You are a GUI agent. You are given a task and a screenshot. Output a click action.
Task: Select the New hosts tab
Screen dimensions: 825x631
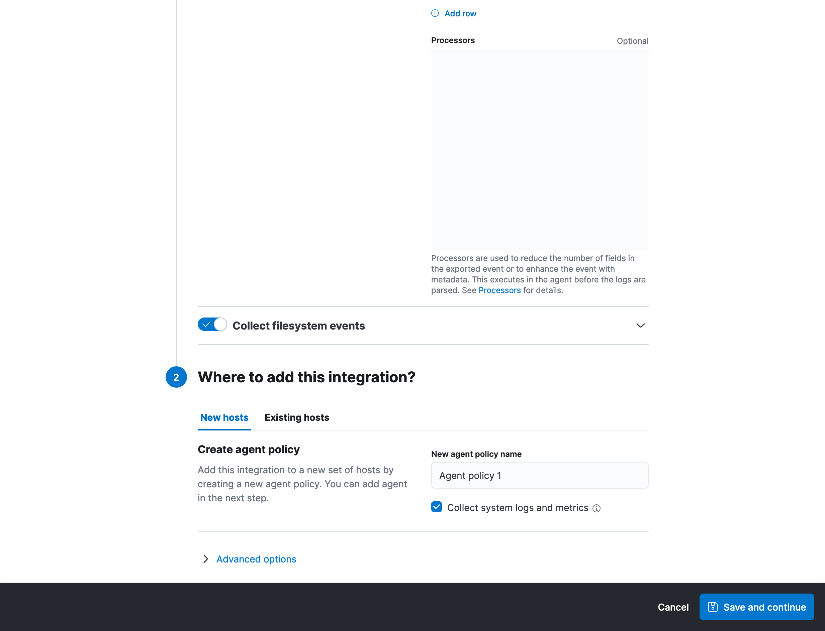tap(224, 417)
